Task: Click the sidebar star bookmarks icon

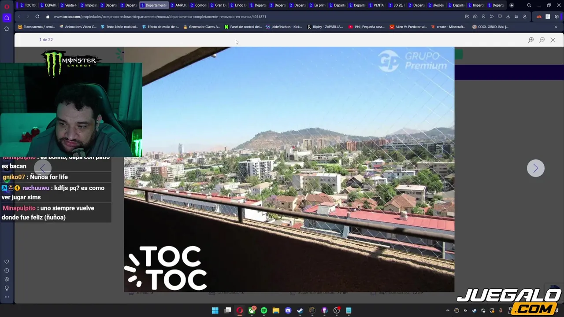Action: [x=7, y=29]
